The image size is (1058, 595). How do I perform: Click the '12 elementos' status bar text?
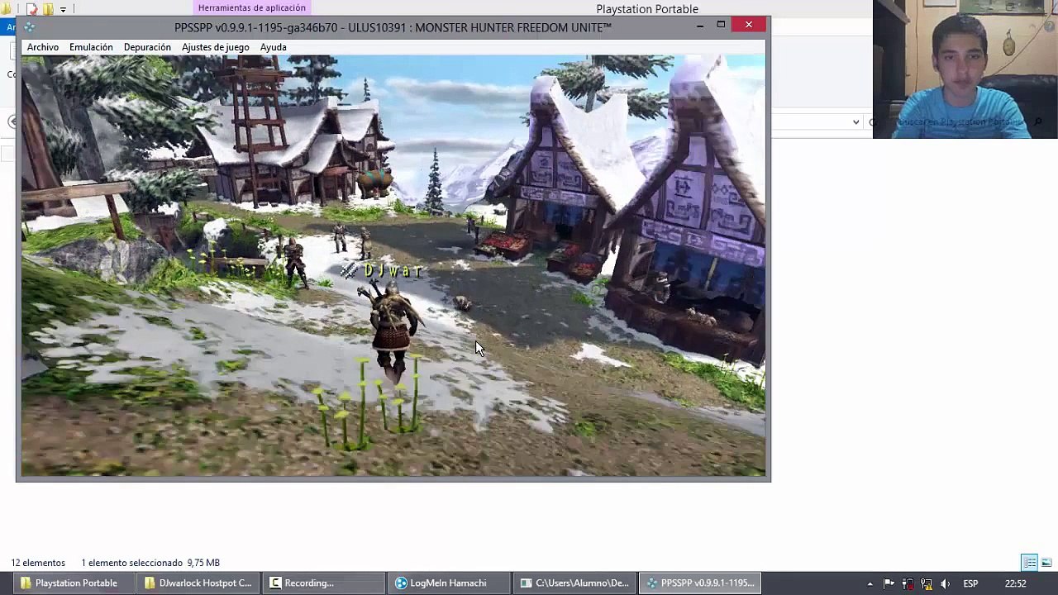click(x=38, y=563)
